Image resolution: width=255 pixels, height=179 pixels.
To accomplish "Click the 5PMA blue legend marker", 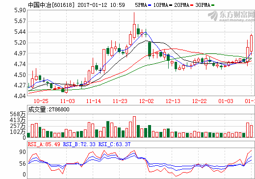I will point(150,5).
